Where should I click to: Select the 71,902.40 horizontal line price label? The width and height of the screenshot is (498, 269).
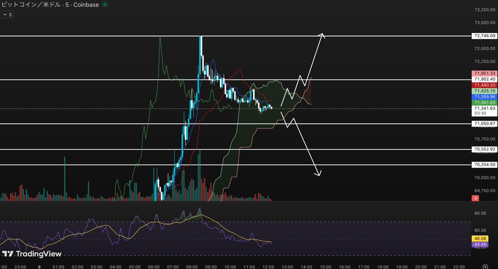tap(484, 79)
